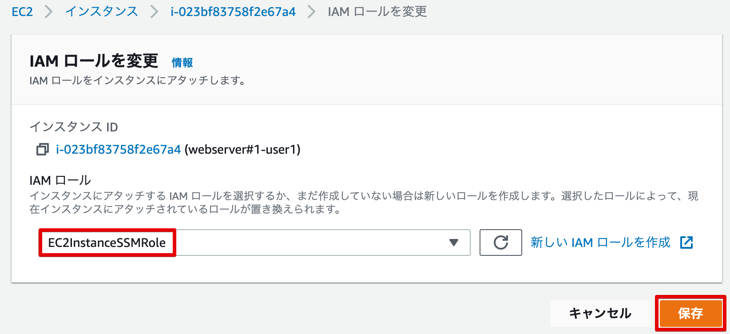Open インスタンス breadcrumb link

click(x=102, y=12)
